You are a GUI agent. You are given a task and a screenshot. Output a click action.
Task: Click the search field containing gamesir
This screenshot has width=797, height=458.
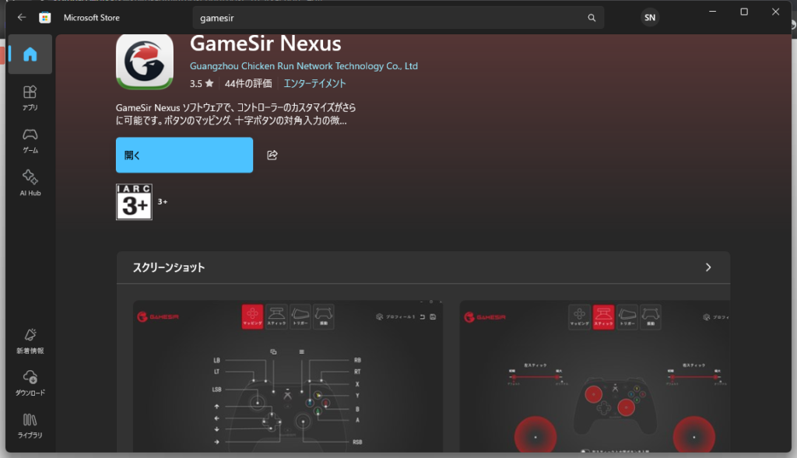coord(398,18)
